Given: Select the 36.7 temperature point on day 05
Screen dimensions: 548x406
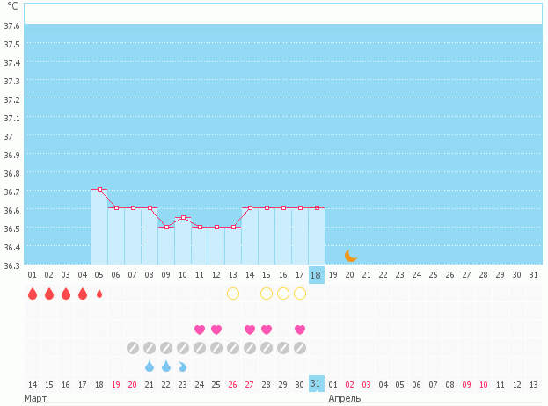Looking at the screenshot, I should pyautogui.click(x=99, y=189).
